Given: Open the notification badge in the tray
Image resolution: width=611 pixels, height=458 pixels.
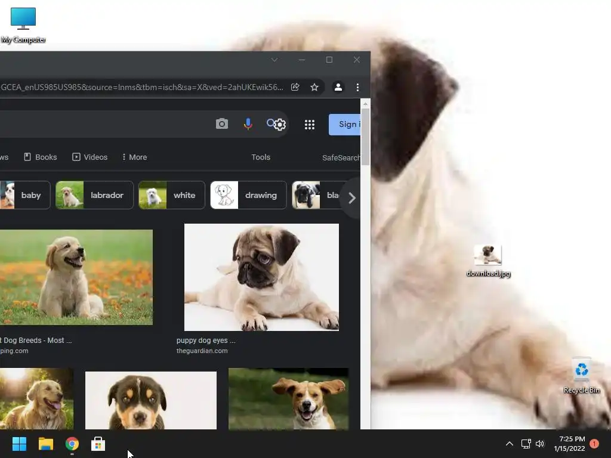Looking at the screenshot, I should 594,444.
